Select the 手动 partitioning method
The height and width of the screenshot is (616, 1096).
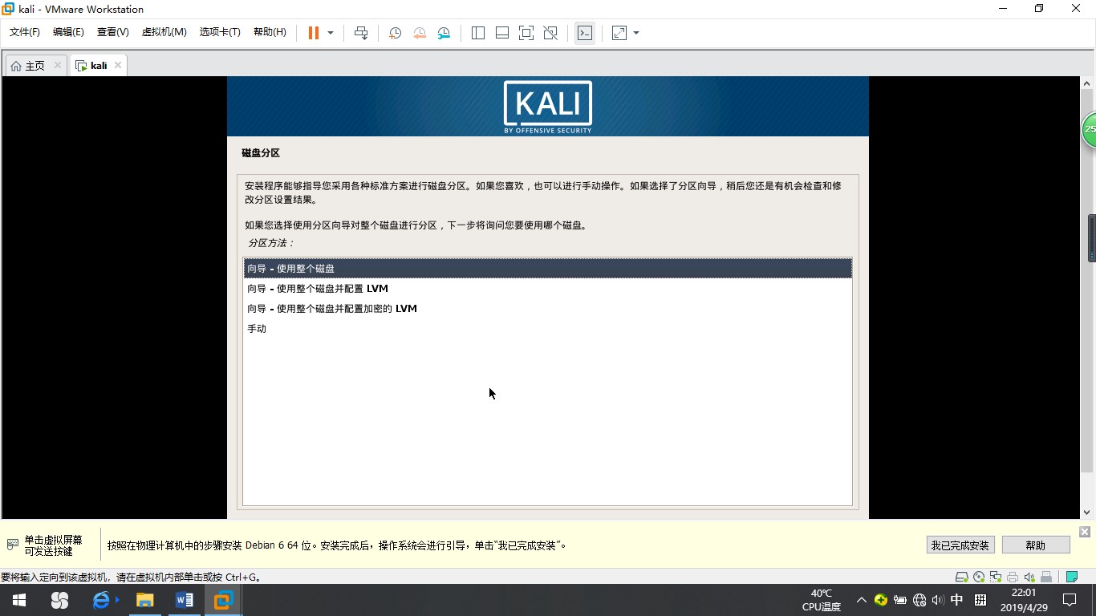[548, 328]
